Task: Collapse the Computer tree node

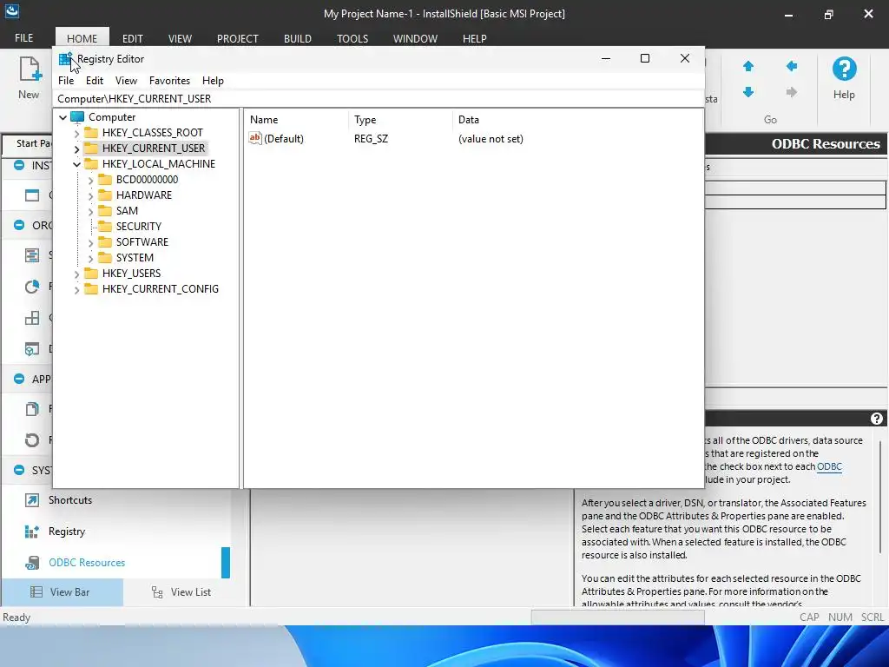Action: [x=63, y=117]
